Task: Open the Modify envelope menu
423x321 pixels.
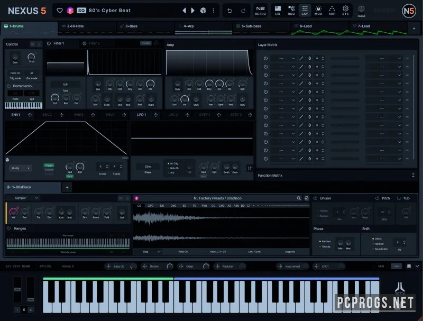Action: (x=21, y=168)
